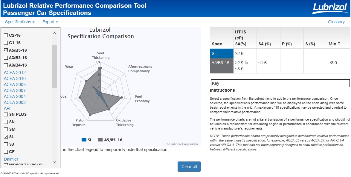This screenshot has width=351, height=177.
Task: Uncheck the SL checkbox
Action: point(6,137)
